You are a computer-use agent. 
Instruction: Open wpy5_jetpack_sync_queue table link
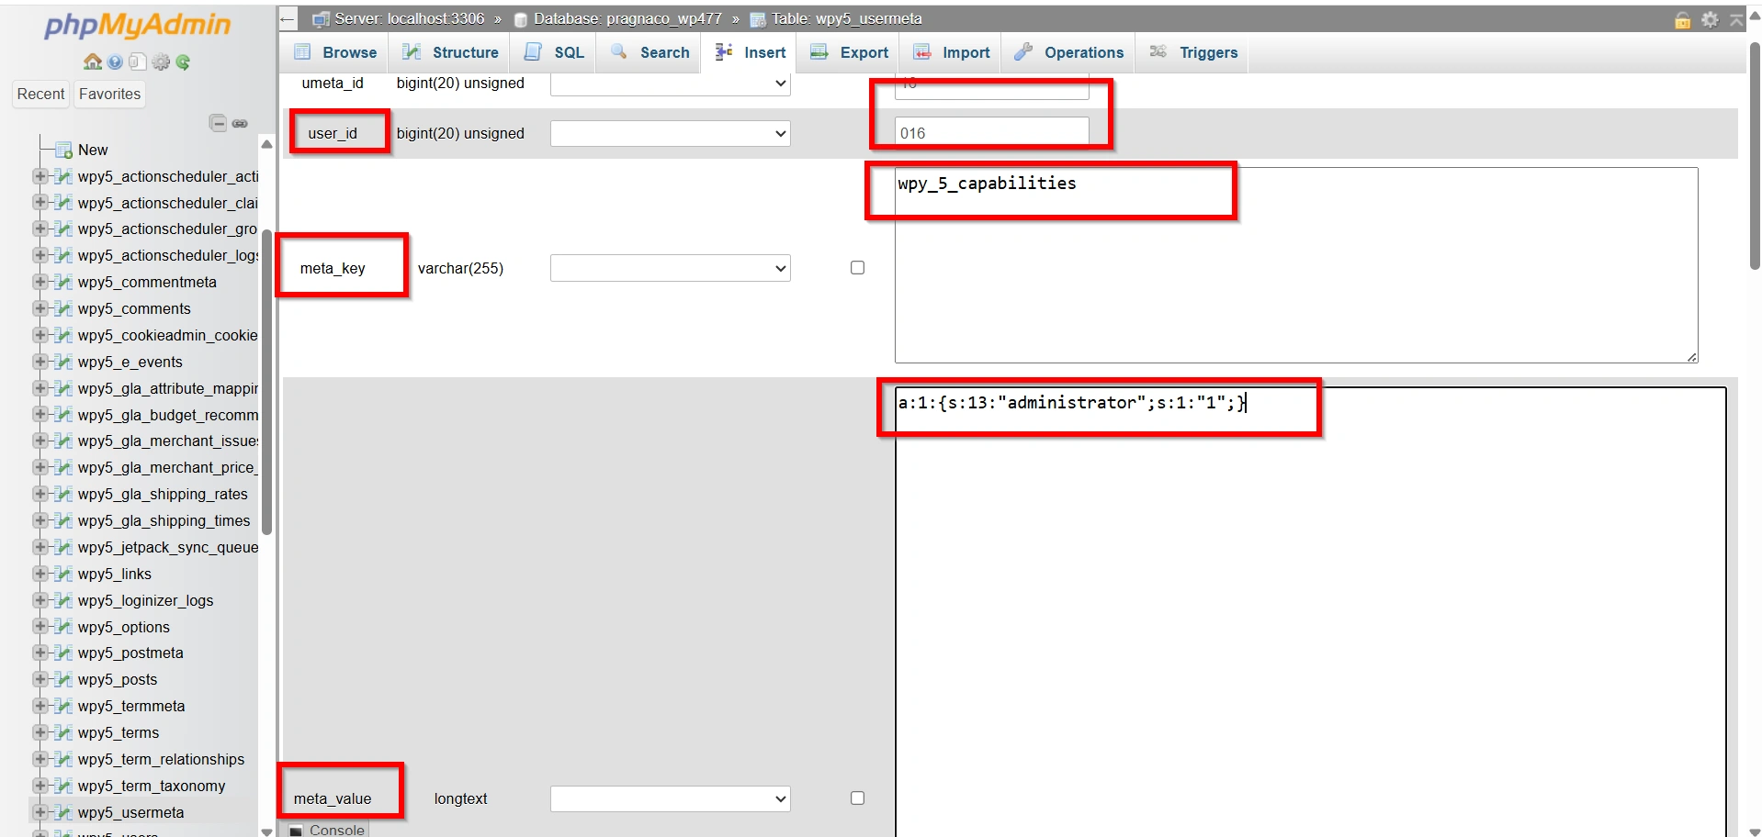click(x=168, y=547)
